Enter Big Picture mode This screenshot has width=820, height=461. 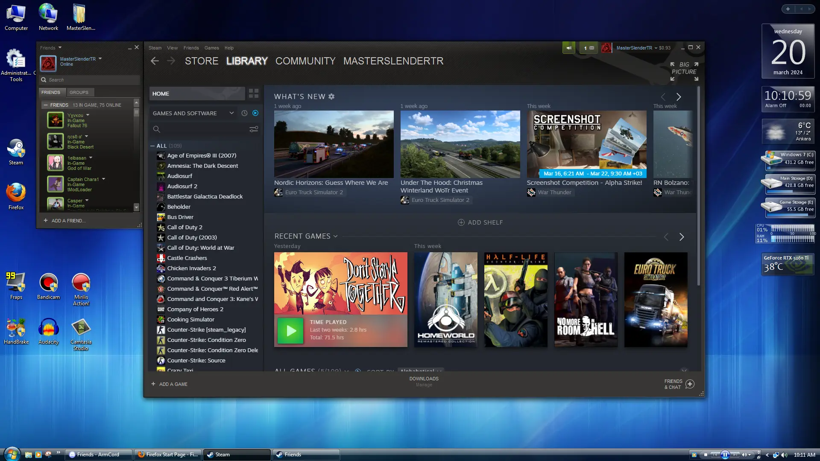(684, 71)
